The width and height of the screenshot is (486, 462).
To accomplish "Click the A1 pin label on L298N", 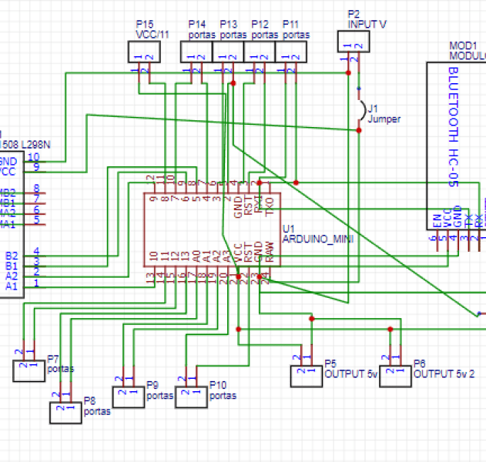I will tap(12, 286).
